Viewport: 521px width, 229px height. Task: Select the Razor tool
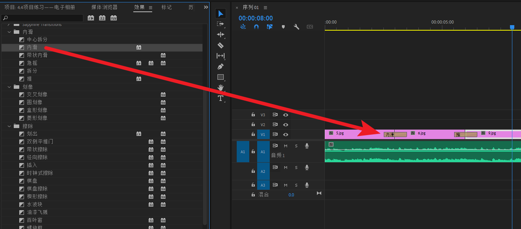coord(221,45)
